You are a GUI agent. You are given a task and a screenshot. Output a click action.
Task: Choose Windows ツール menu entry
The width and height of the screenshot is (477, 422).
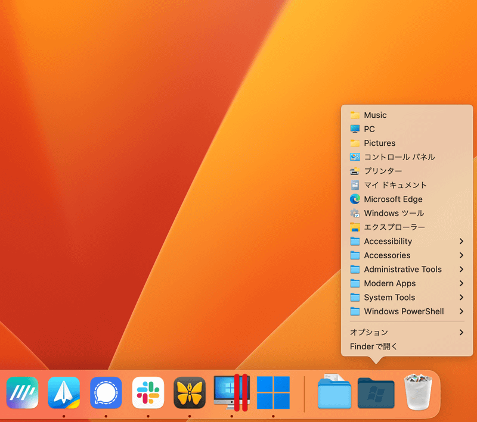[x=407, y=213]
